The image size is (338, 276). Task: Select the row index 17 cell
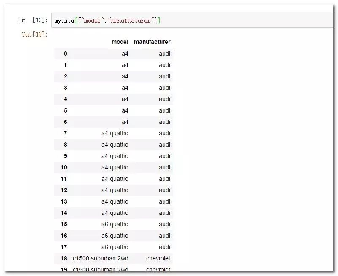pyautogui.click(x=64, y=247)
